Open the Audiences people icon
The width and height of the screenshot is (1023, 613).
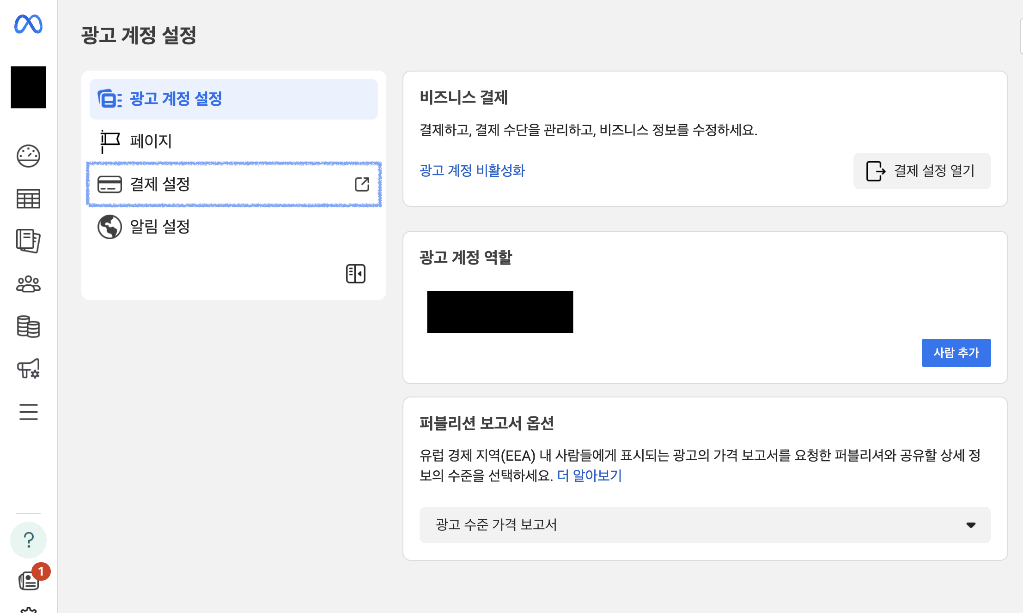tap(28, 284)
